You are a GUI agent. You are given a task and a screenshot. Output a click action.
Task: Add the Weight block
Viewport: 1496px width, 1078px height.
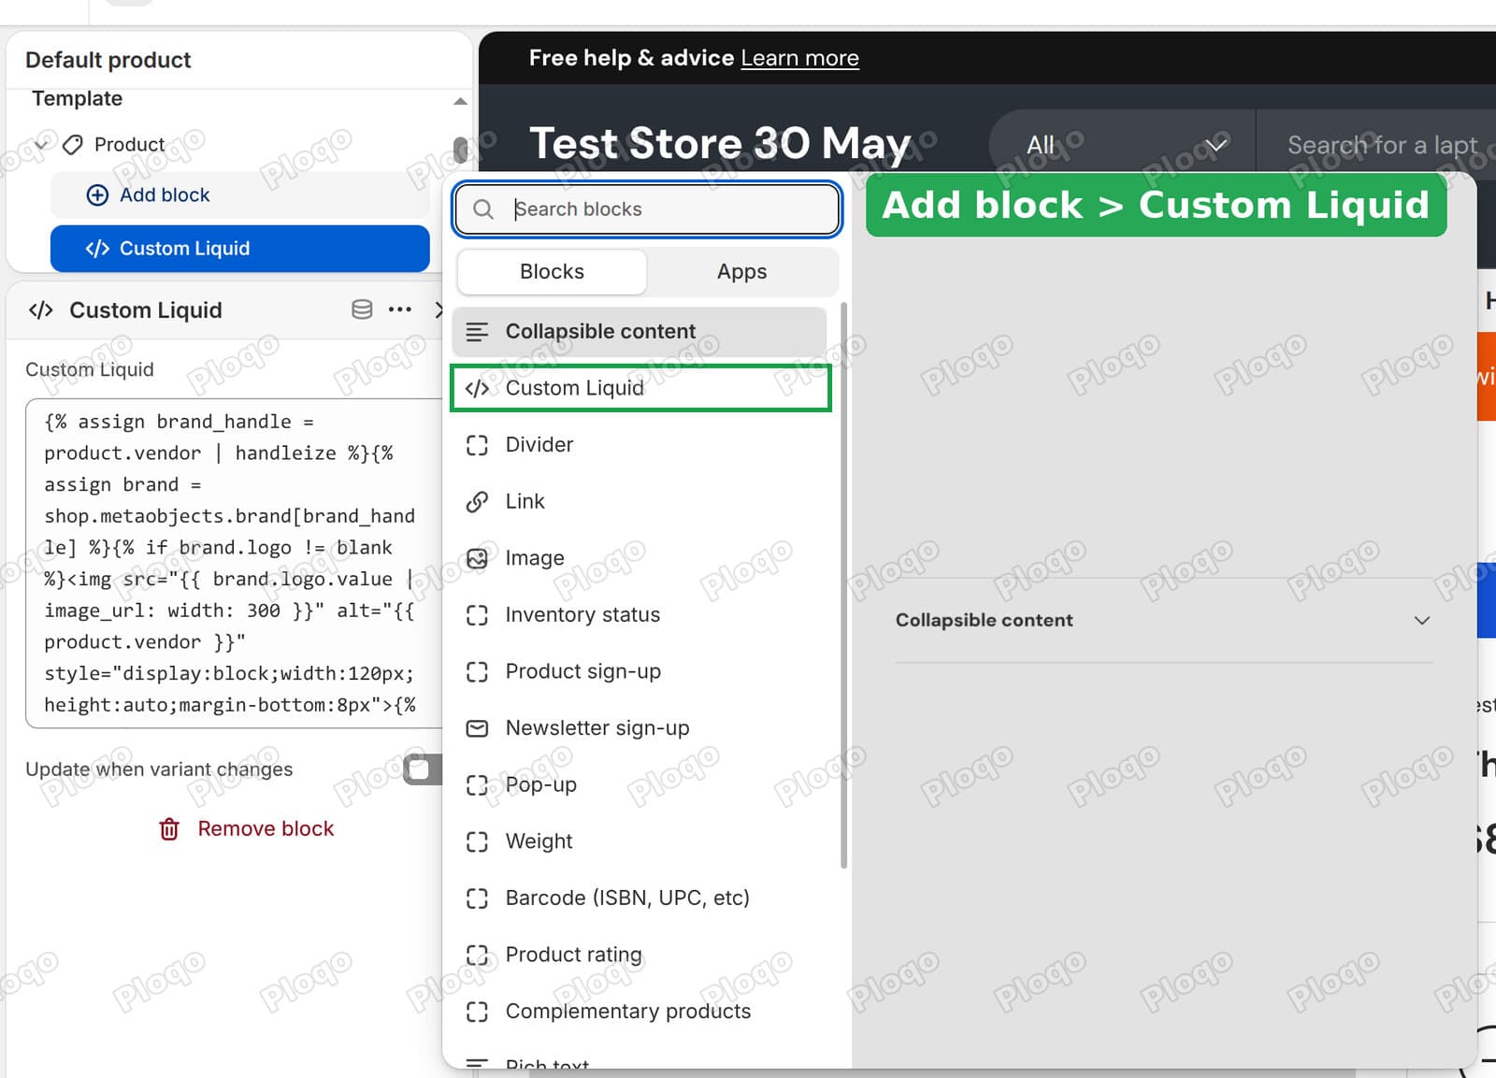tap(640, 841)
